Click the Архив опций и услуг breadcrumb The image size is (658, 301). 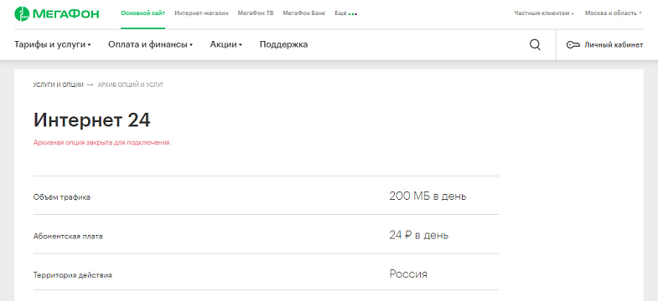131,85
